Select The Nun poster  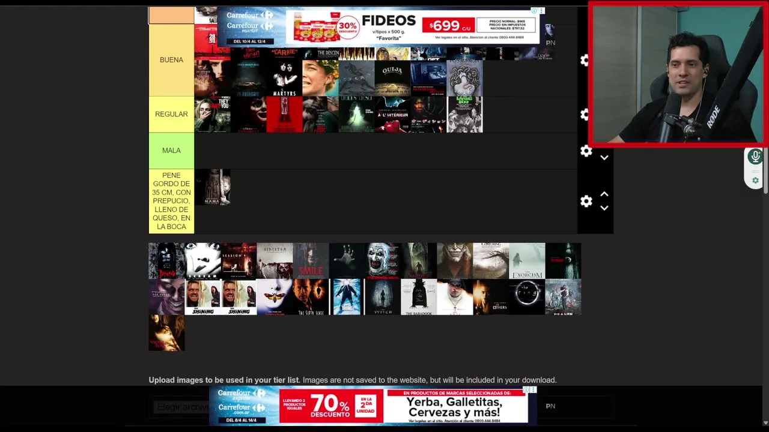[455, 297]
